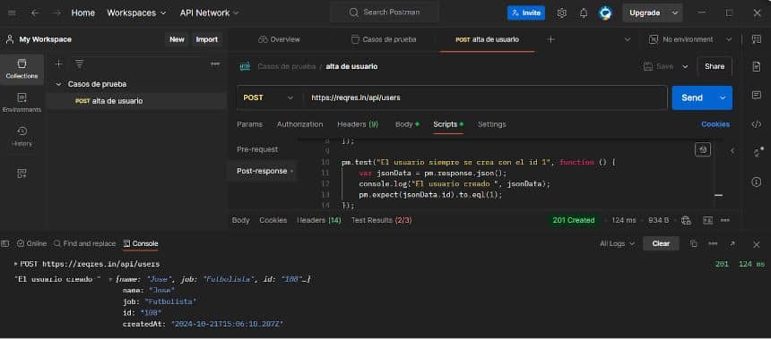The width and height of the screenshot is (771, 339).
Task: Open the Cookies link
Action: 715,124
